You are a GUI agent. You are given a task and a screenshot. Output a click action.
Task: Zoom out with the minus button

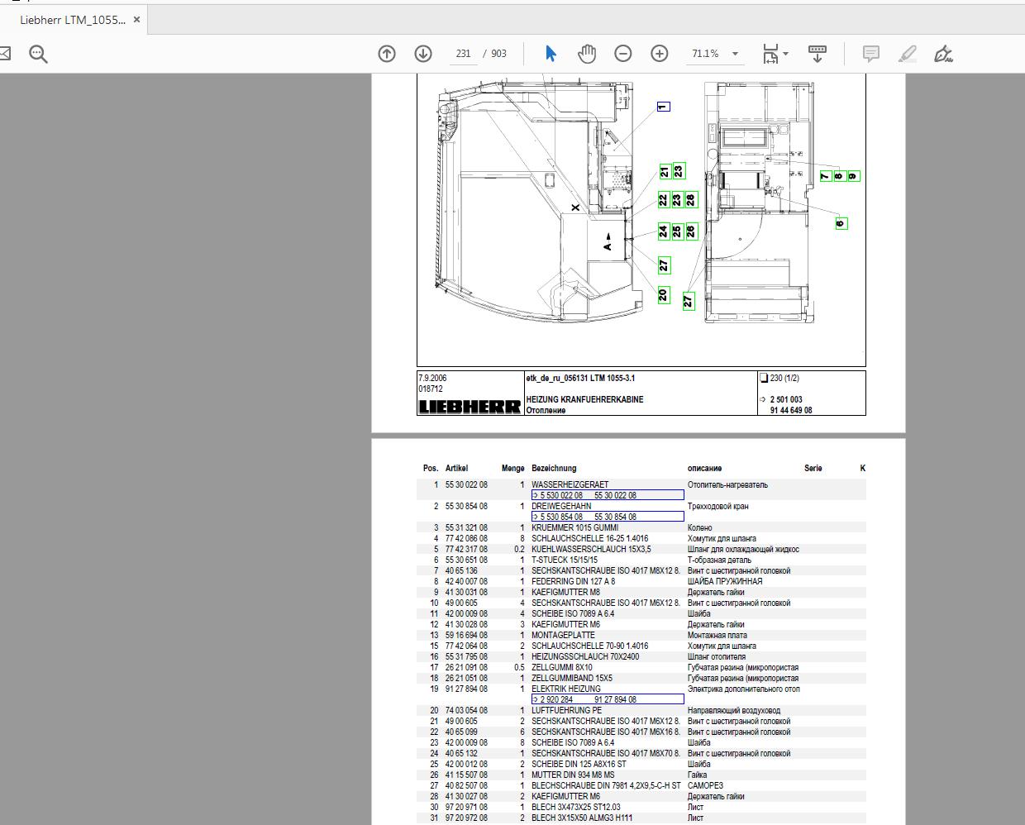click(x=622, y=53)
